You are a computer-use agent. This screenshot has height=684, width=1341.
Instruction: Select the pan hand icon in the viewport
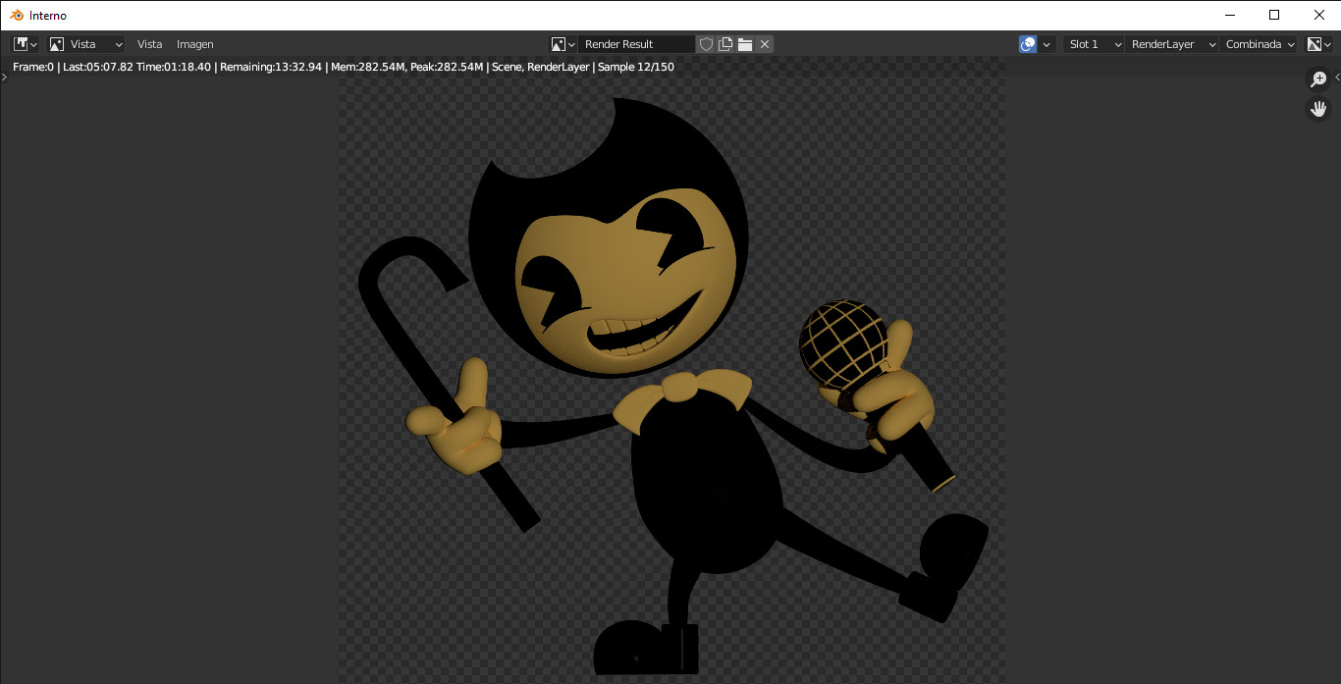(x=1318, y=108)
